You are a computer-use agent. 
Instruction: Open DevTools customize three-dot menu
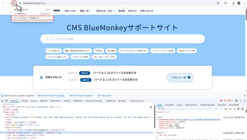(x=241, y=101)
